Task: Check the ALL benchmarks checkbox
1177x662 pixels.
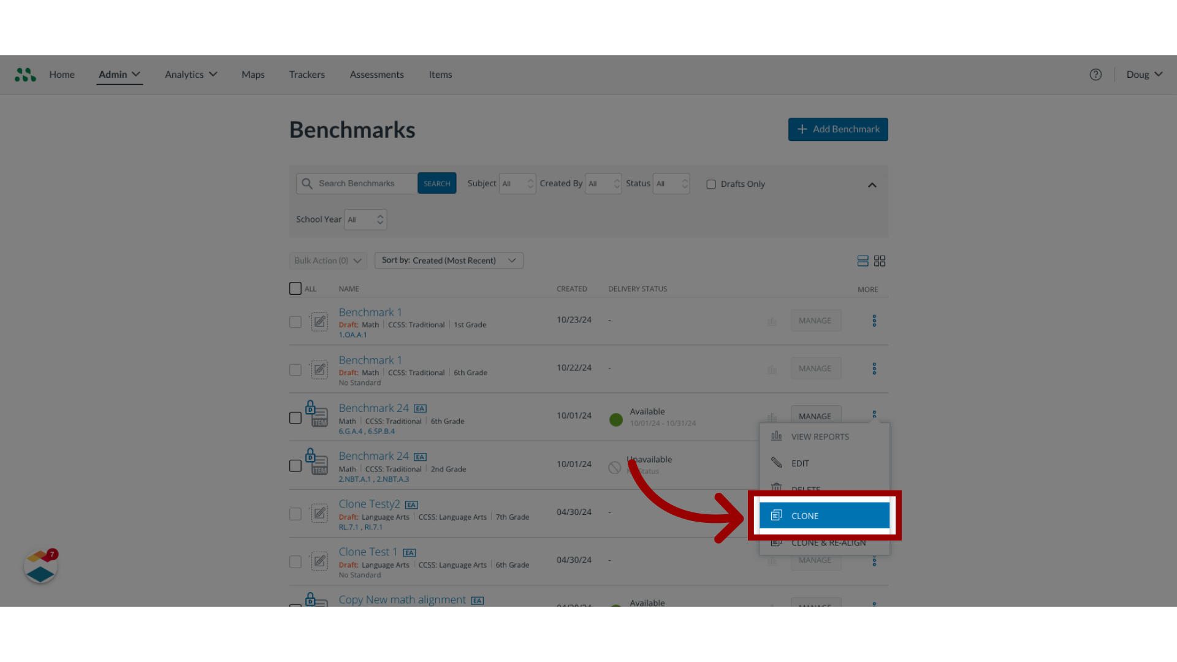Action: (295, 287)
